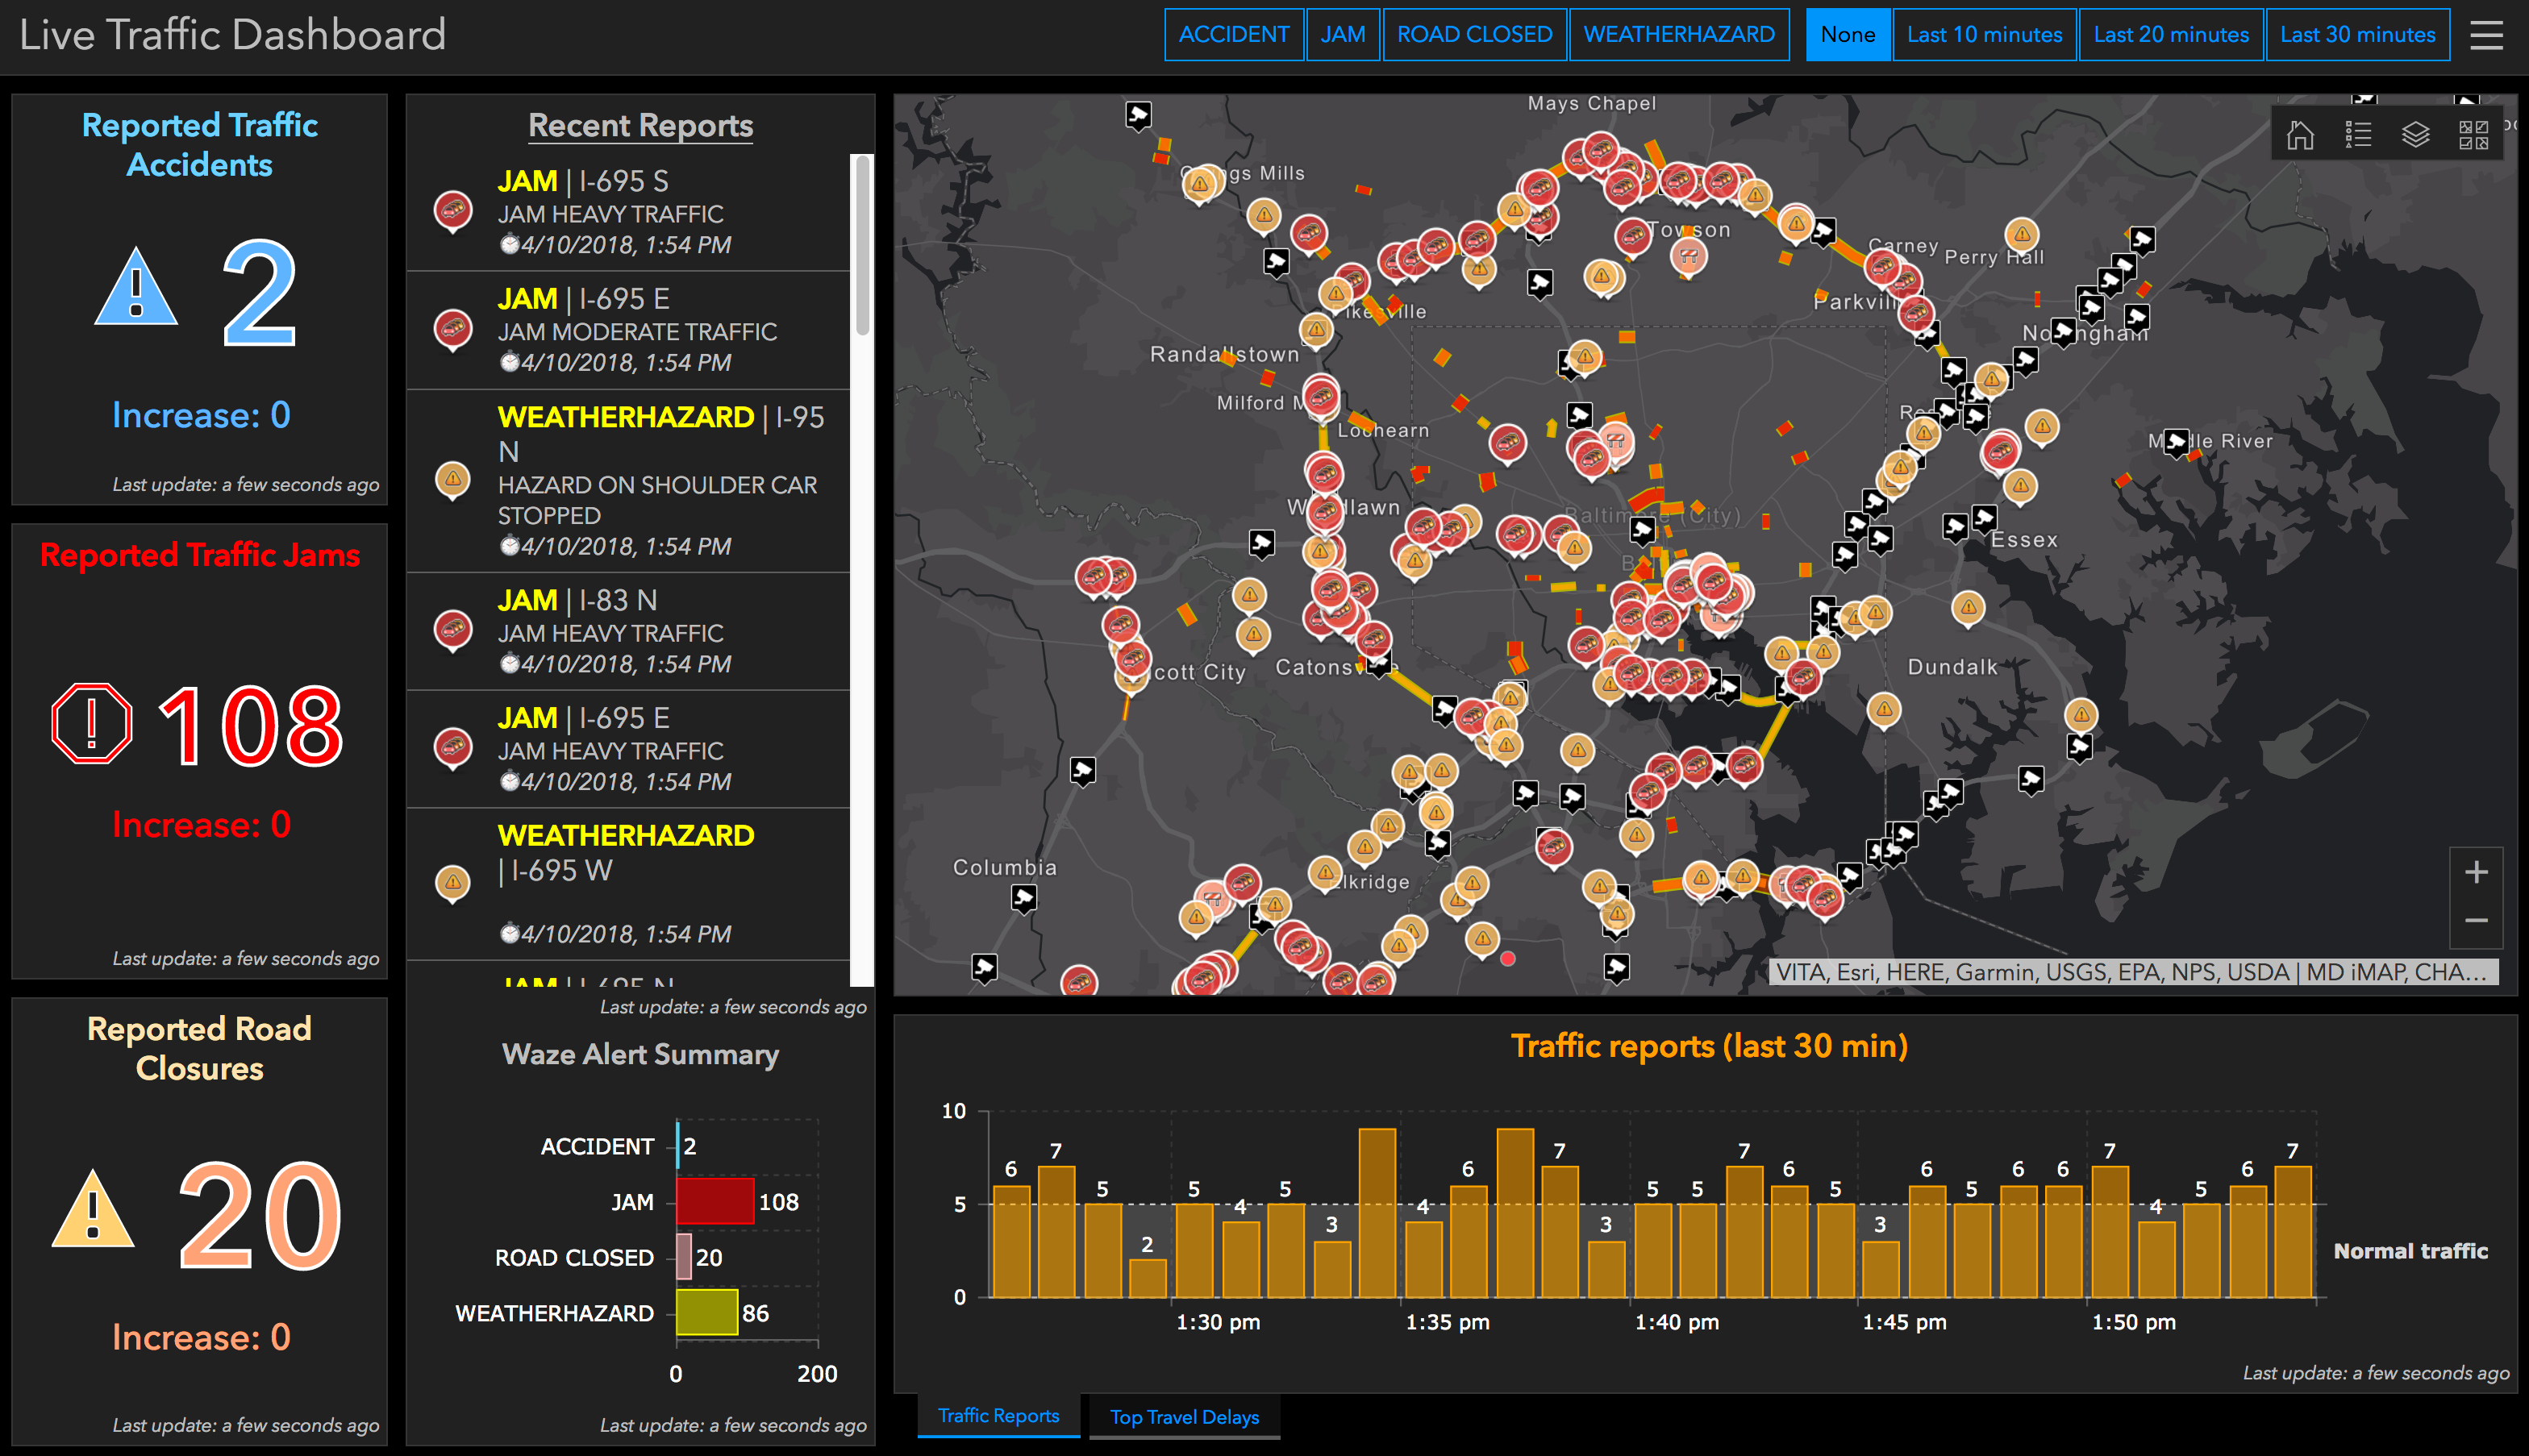The width and height of the screenshot is (2529, 1456).
Task: Toggle the ACCIDENT filter
Action: [x=1234, y=35]
